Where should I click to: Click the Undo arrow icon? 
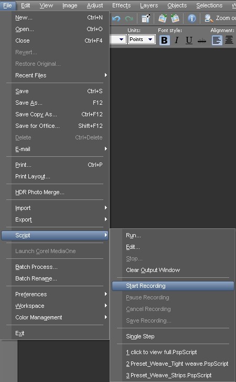tap(116, 18)
